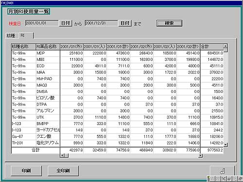Select the Tc-99m MDP row
The height and width of the screenshot is (182, 243).
(118, 53)
